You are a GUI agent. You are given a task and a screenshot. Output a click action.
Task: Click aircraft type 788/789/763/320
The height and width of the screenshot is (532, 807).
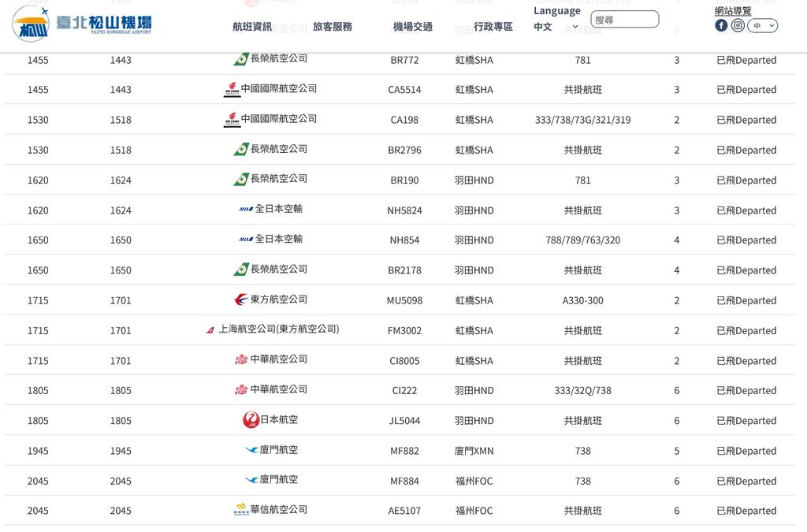(582, 240)
